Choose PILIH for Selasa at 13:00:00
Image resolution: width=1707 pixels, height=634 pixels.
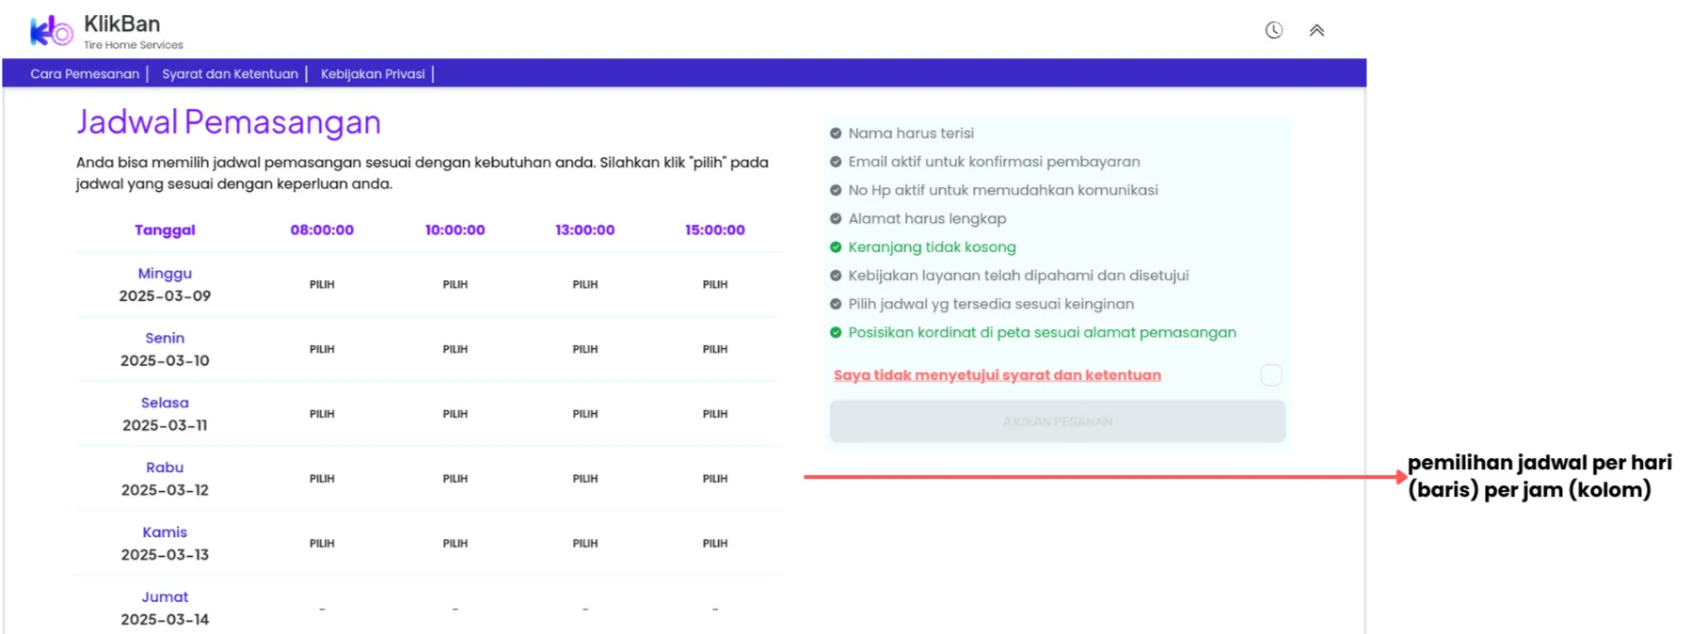point(585,414)
